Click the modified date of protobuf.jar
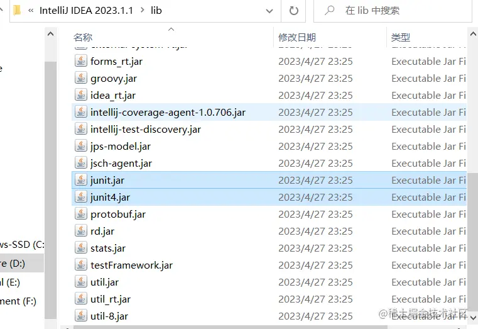478x329 pixels. pos(315,215)
